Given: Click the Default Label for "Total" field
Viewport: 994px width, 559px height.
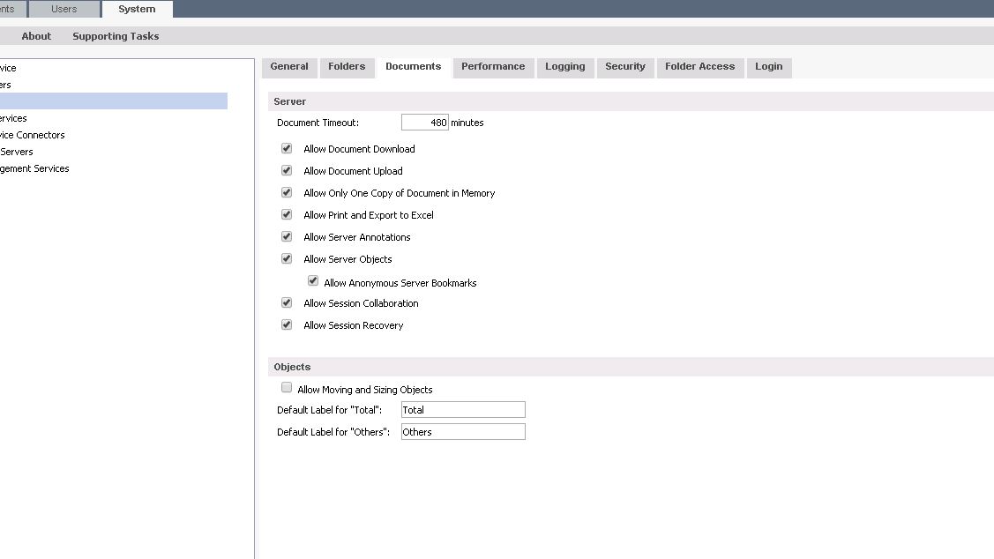Looking at the screenshot, I should (463, 410).
